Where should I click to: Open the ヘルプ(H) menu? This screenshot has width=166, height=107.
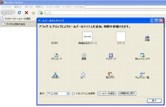pyautogui.click(x=78, y=7)
